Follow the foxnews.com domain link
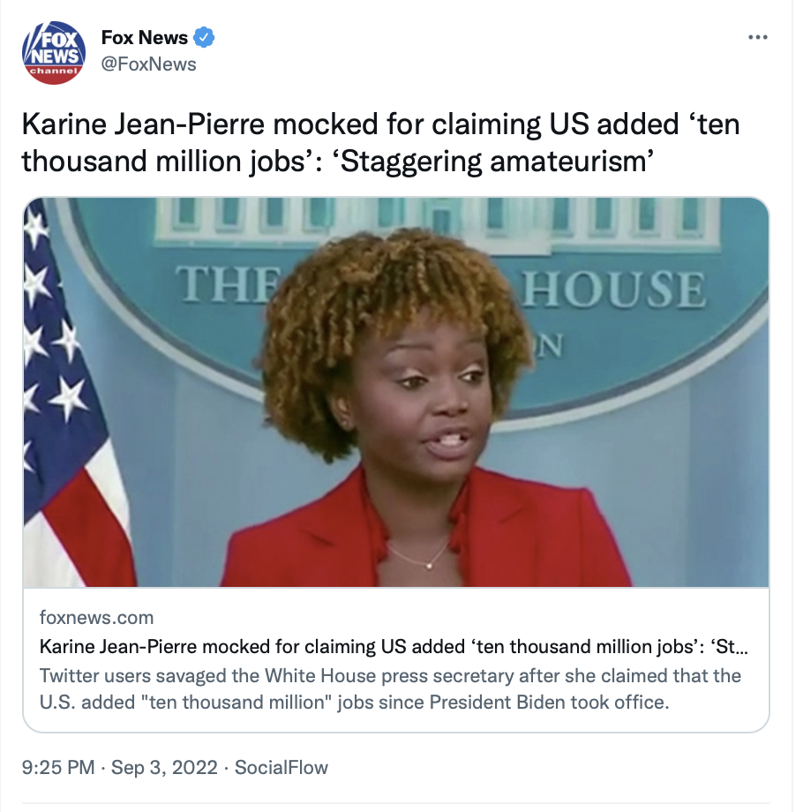The image size is (803, 812). [x=97, y=617]
